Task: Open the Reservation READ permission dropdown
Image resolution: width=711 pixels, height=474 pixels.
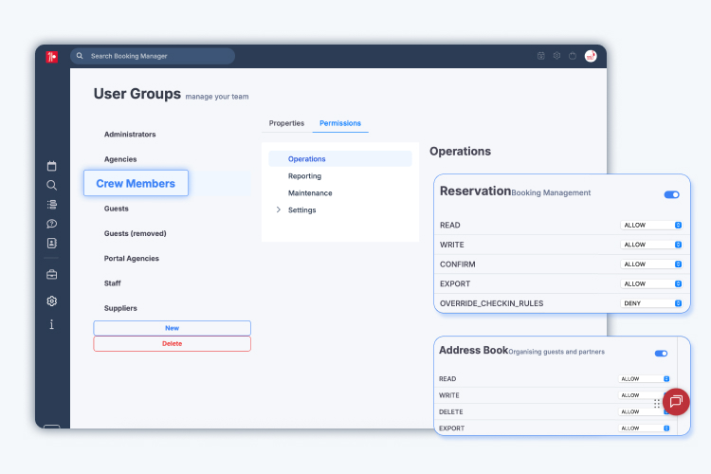Action: [651, 225]
